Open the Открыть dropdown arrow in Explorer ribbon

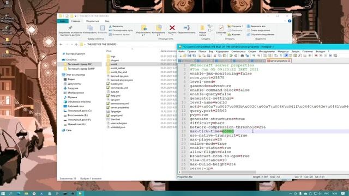pyautogui.click(x=242, y=26)
